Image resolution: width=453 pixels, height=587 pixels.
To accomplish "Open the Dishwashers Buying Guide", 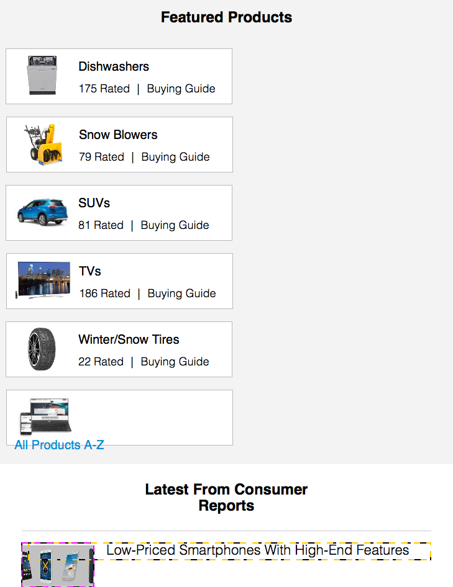I will [x=181, y=89].
